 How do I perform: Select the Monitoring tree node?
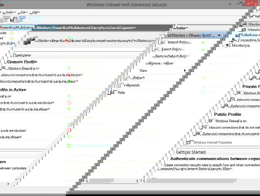(241, 45)
